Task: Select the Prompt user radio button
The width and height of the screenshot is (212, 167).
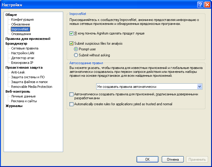Action: (x=76, y=49)
